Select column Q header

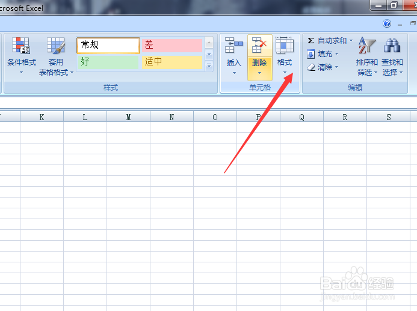pos(301,116)
